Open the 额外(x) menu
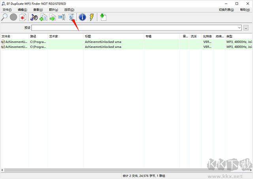253x179 pixels. (x=54, y=9)
